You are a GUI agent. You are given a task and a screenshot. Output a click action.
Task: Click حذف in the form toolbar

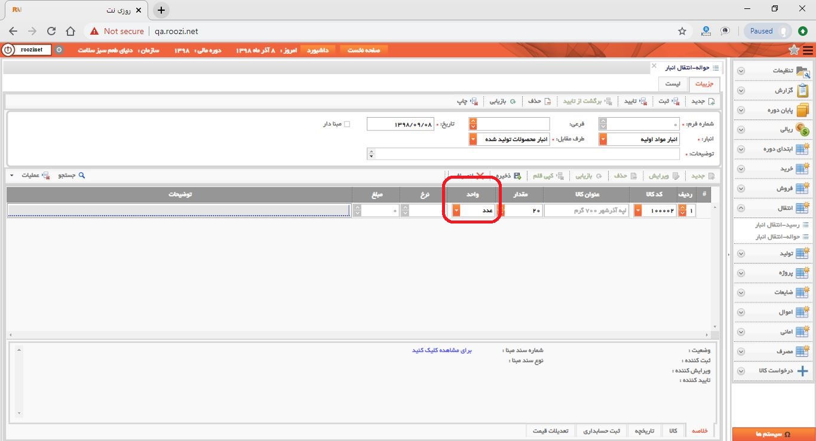539,101
